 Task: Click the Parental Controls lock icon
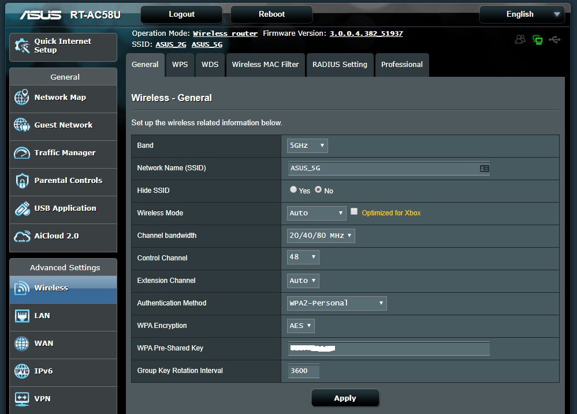point(22,180)
